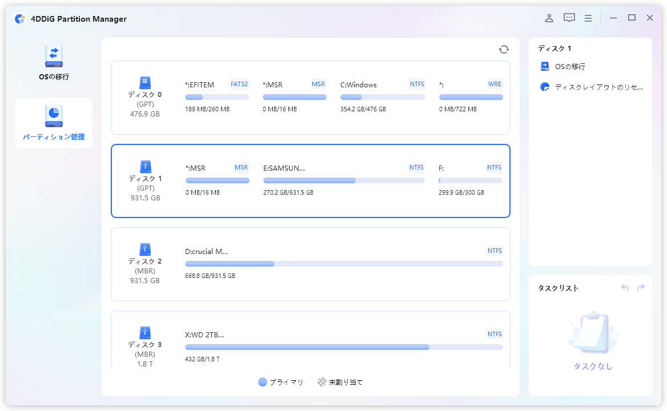Screen dimensions: 667x411
Task: Click the E:SAMSUN... partition name
Action: tap(284, 168)
